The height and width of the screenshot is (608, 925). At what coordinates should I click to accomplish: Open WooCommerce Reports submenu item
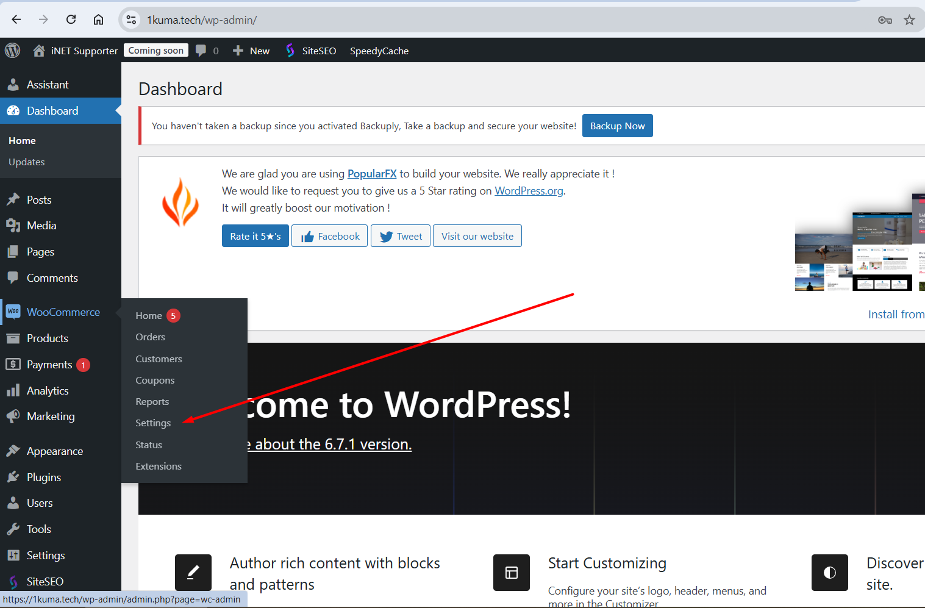(152, 402)
